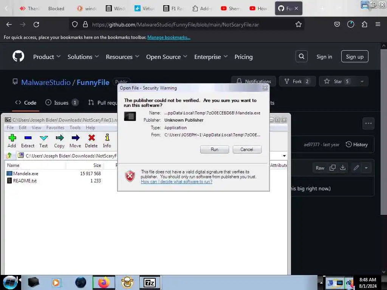Click the GitHub logo icon

tap(19, 57)
